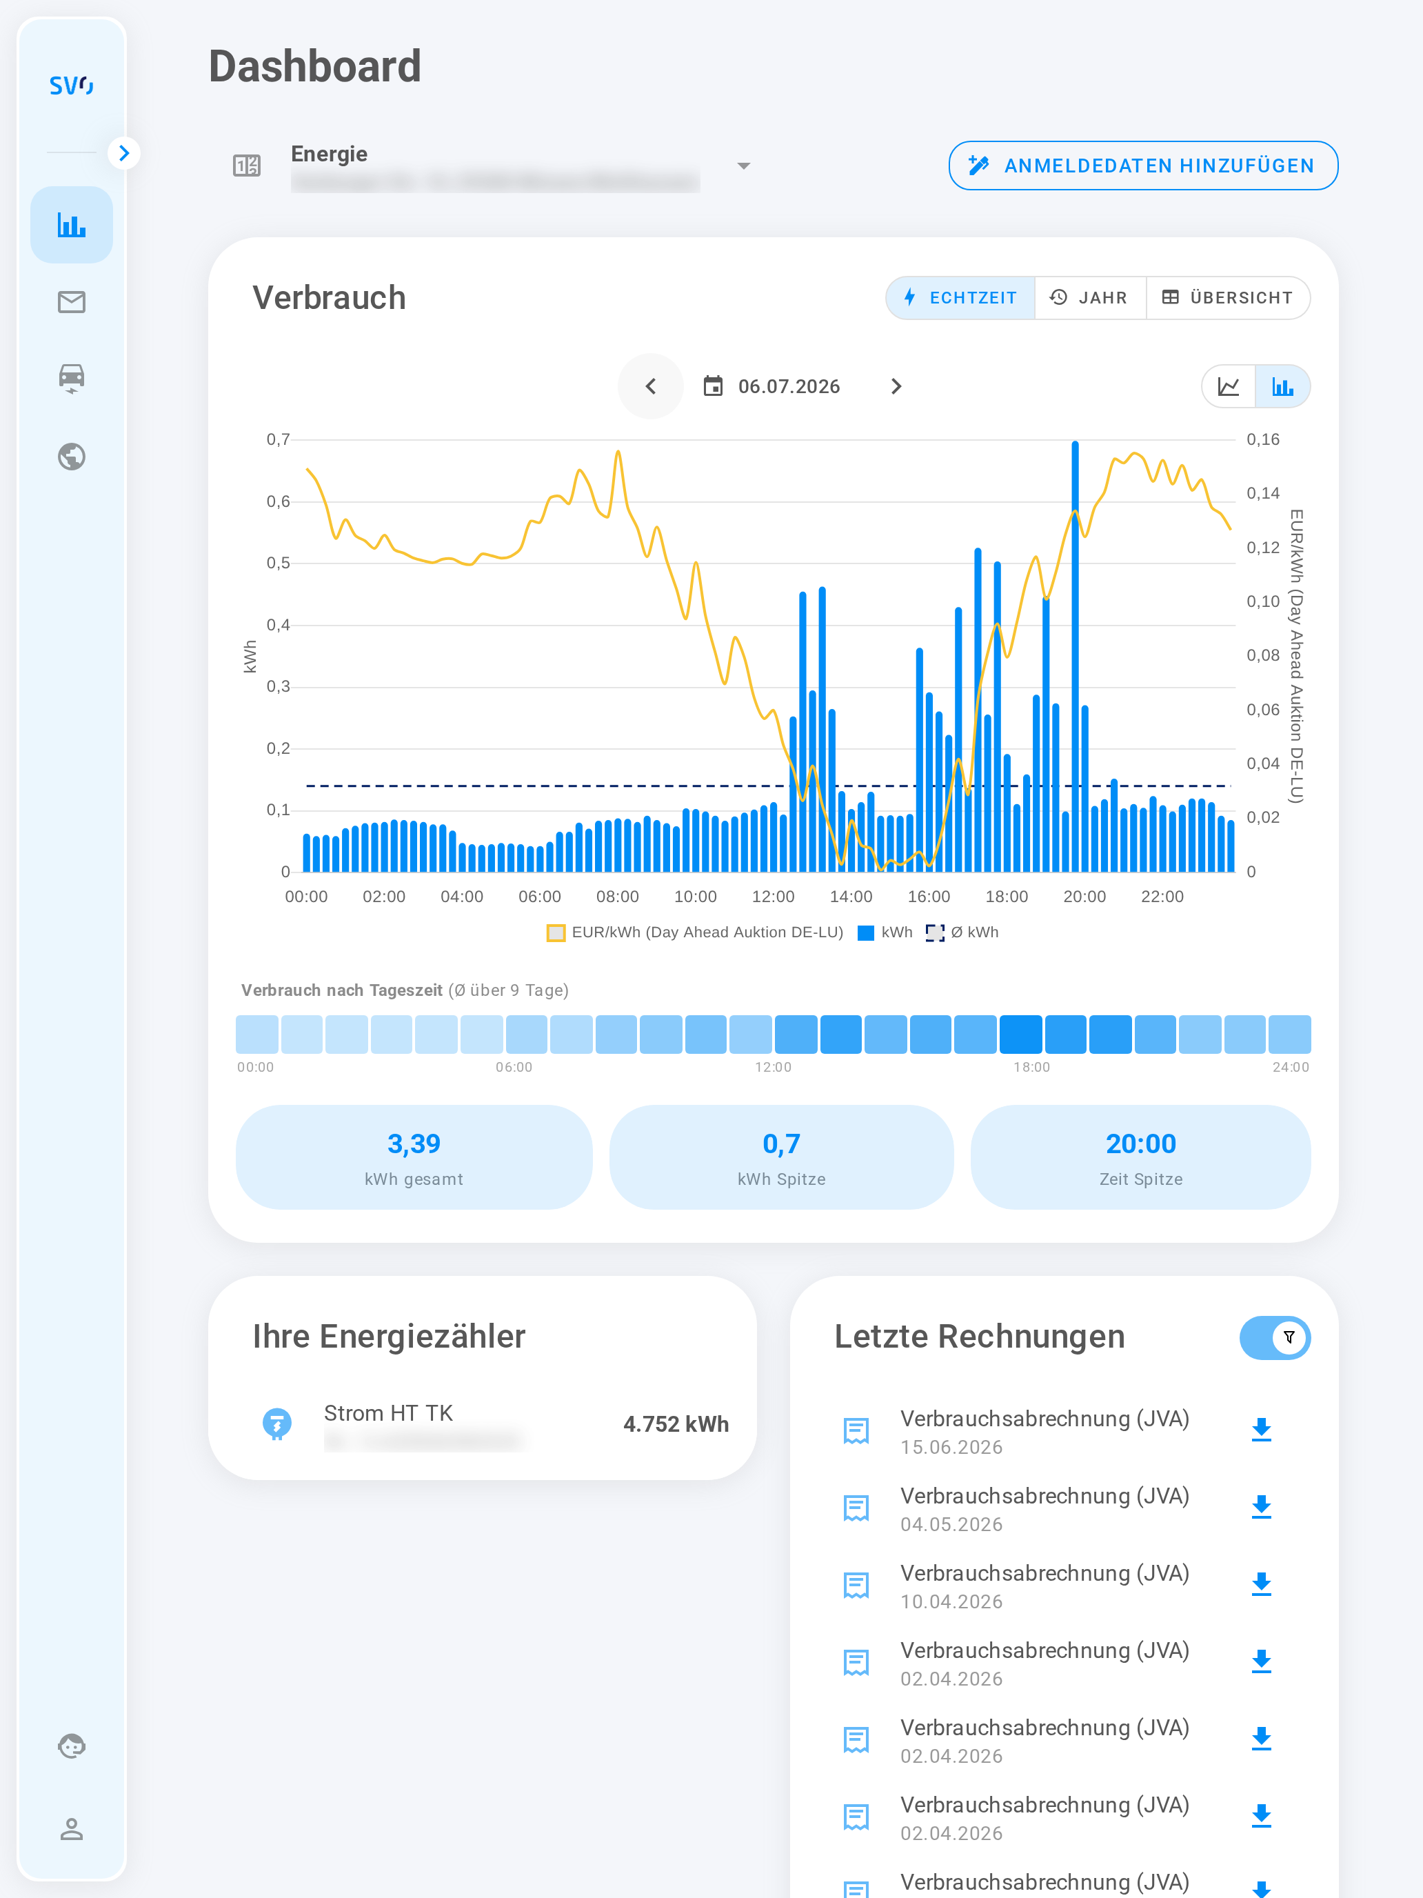Toggle the Ø kWh legend entry
This screenshot has height=1898, width=1423.
(x=962, y=932)
